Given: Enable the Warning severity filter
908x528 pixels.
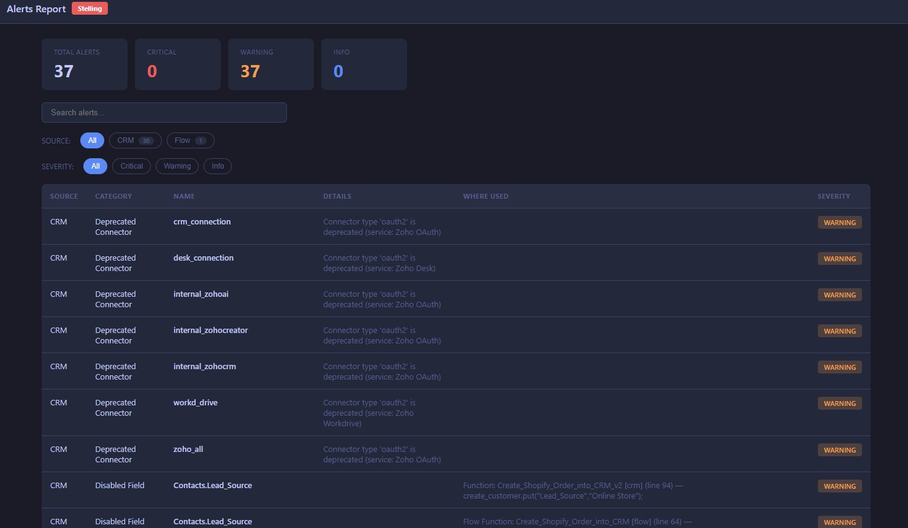Looking at the screenshot, I should [x=177, y=166].
